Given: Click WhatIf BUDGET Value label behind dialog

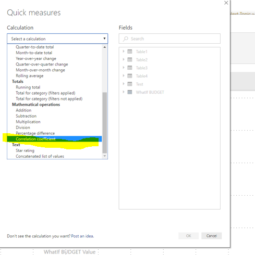Looking at the screenshot, I should point(69,252).
